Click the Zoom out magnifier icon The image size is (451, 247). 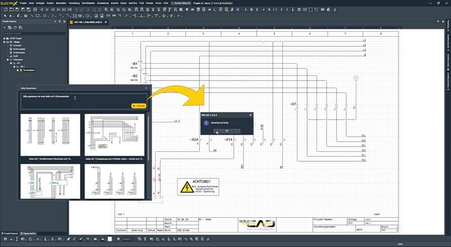124,10
